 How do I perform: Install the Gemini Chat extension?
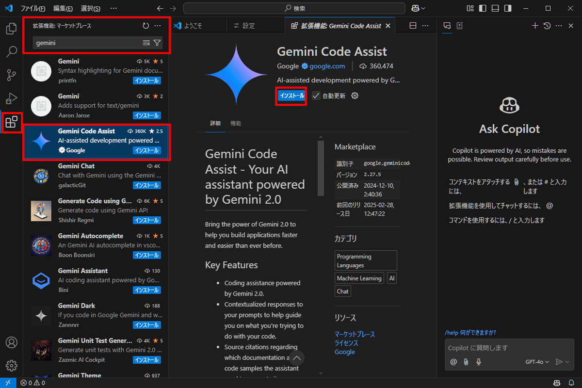click(146, 185)
